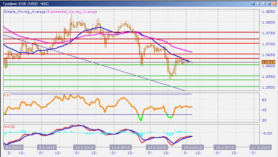
Task: Select the 16.2.2010 date marker
Action: tap(225, 147)
